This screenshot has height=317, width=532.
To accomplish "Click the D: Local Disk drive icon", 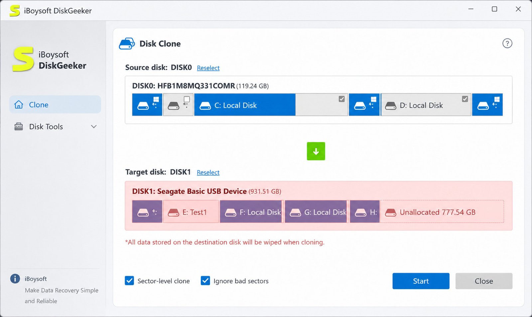I will [x=391, y=106].
